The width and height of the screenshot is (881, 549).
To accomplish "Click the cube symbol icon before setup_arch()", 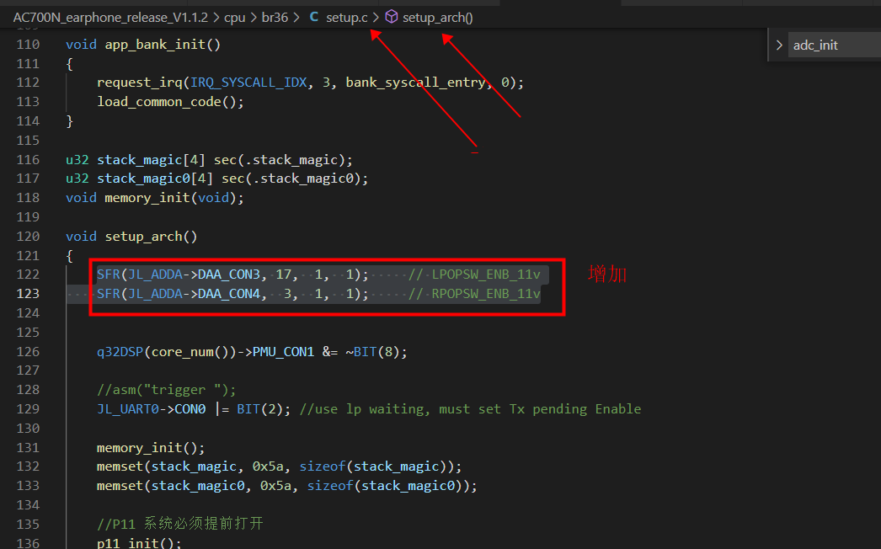I will pyautogui.click(x=392, y=18).
